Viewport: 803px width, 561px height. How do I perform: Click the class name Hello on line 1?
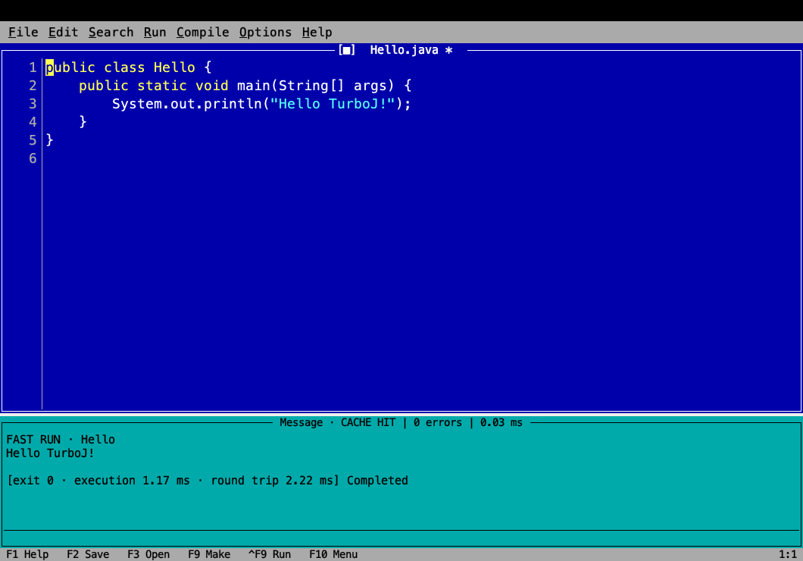point(174,67)
